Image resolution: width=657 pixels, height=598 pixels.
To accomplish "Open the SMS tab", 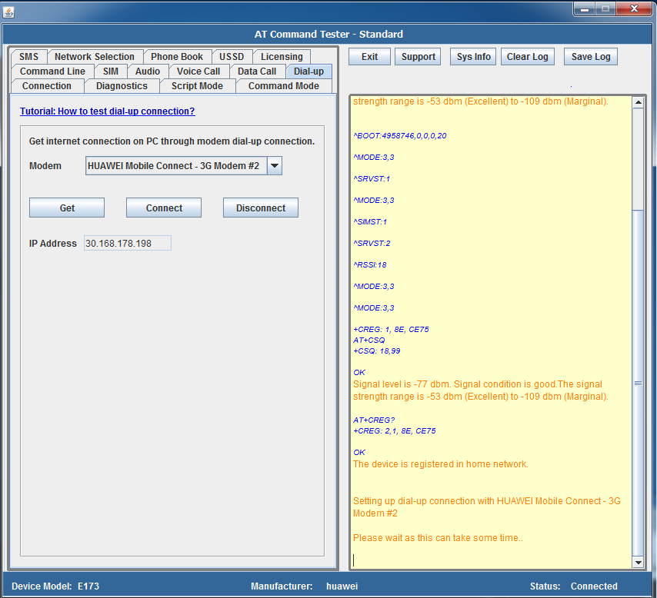I will 28,57.
